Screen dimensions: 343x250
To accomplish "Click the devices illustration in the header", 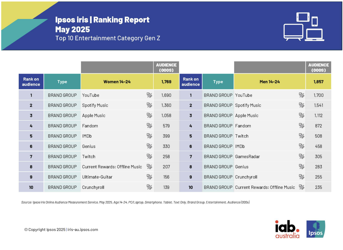I will (x=304, y=27).
